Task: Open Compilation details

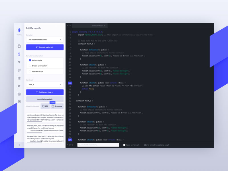Action: pos(44,99)
